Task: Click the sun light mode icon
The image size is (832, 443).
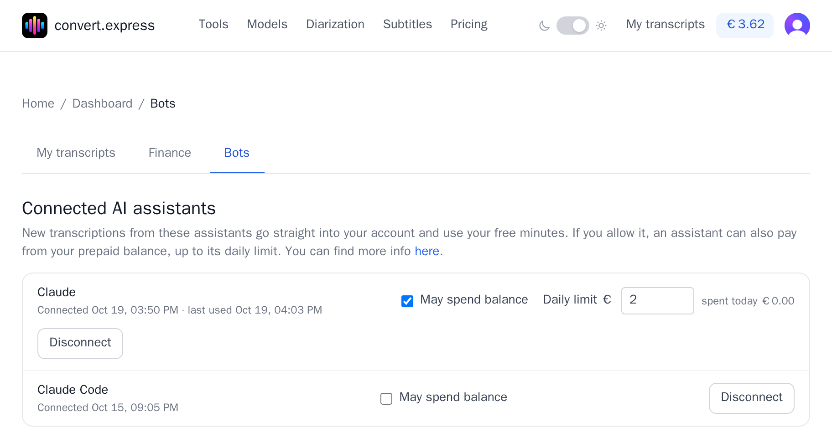Action: 601,26
